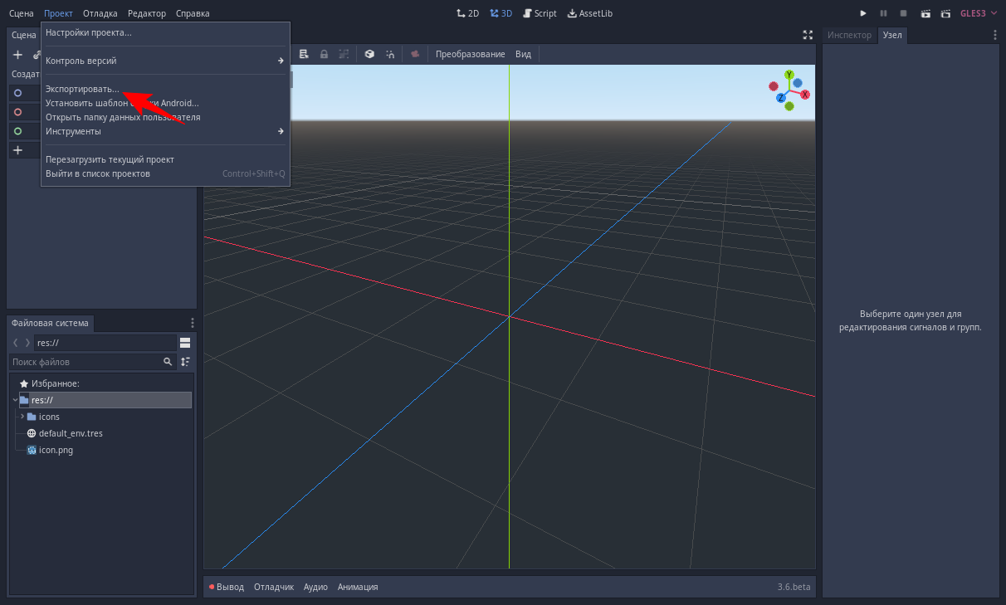Click the stop scene button
1006x605 pixels.
(x=904, y=13)
